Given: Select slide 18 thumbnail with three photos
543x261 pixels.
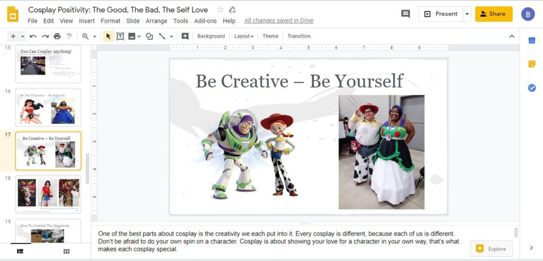Looking at the screenshot, I should (48, 195).
